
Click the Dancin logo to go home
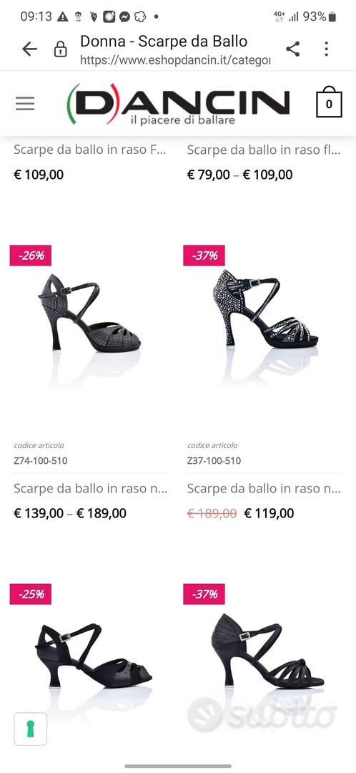(178, 104)
